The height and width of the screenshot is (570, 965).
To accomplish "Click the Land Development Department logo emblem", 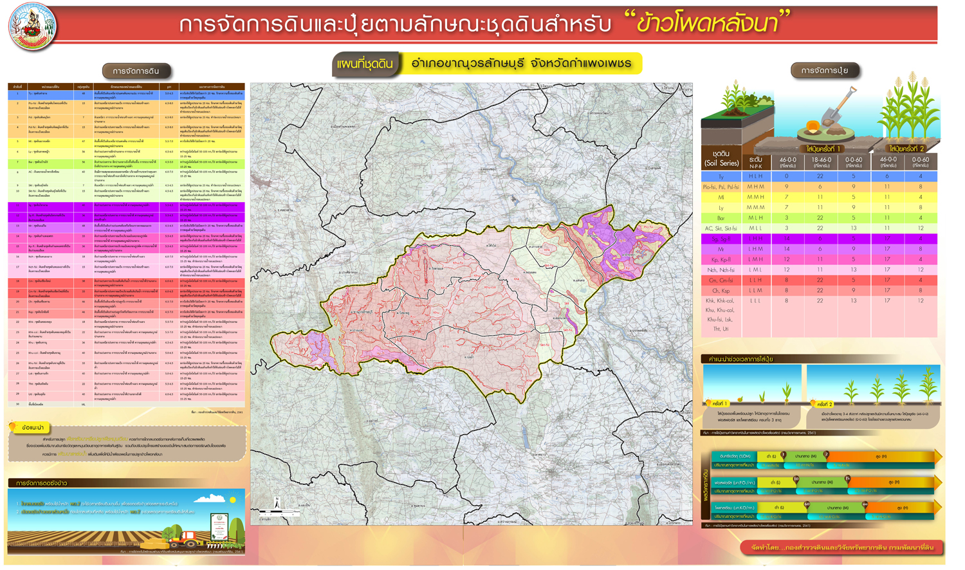I will [32, 27].
